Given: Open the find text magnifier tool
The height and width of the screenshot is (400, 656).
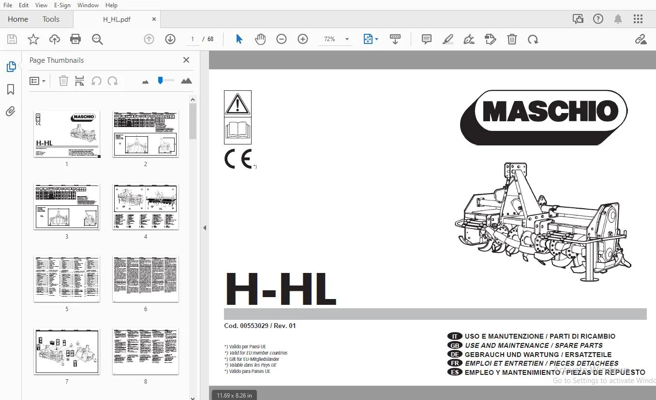Looking at the screenshot, I should coord(97,40).
